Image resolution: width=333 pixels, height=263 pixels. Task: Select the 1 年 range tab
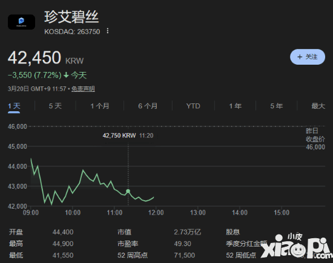pos(236,106)
